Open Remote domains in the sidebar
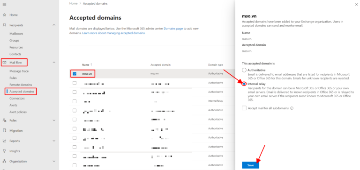Screen dimensions: 360x170 pos(21,85)
